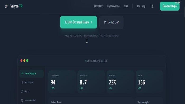Click the red dot in the mockup window
The image size is (185, 104).
(21, 60)
